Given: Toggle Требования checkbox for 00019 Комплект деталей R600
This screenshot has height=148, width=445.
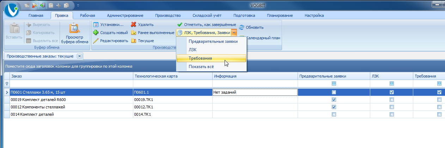Looking at the screenshot, I should [x=439, y=100].
